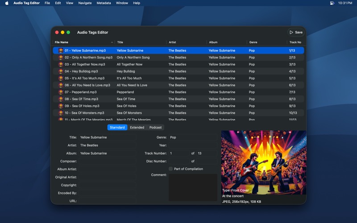Viewport: 357px width, 223px height.
Task: Sort by File Name column header
Action: tap(84, 42)
